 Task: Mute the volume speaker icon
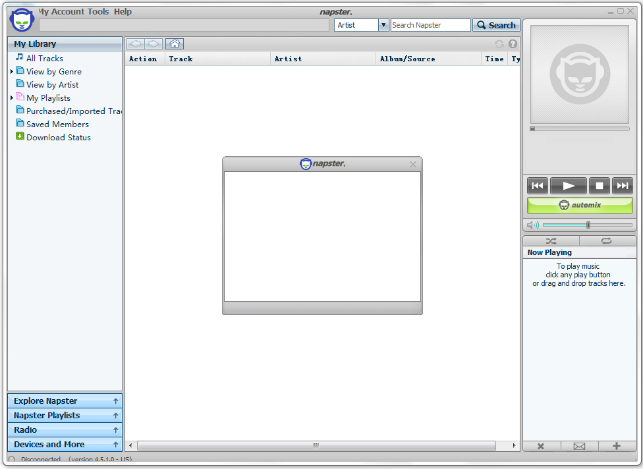click(x=533, y=225)
